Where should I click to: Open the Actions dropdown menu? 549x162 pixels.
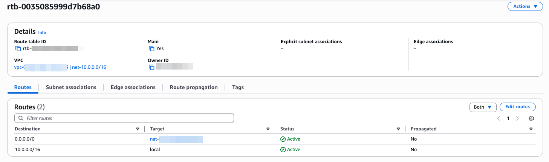click(525, 6)
